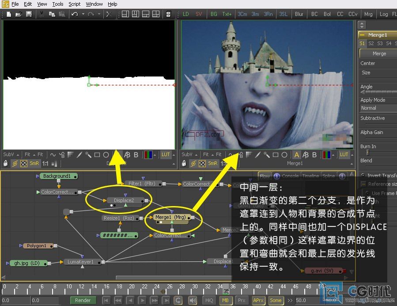Undo the last action
Viewport: 397px width, 306px height.
tap(75, 14)
